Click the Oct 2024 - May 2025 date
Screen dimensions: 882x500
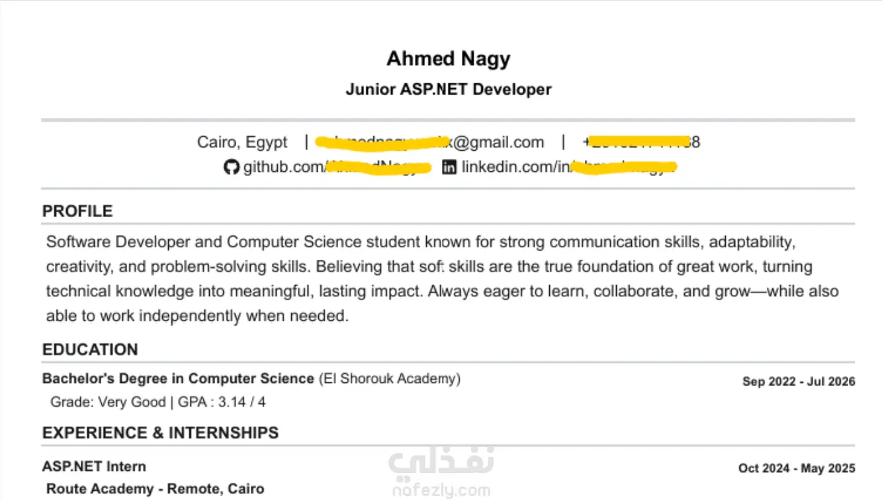click(x=797, y=468)
